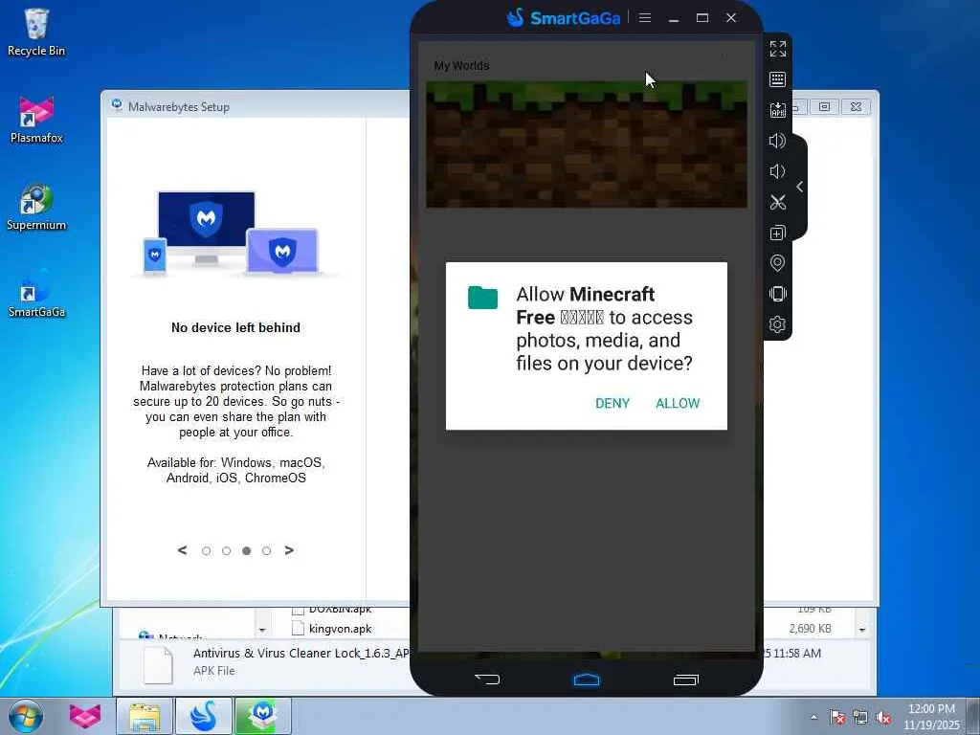Click the folder icon in permission dialog
The image size is (980, 735).
482,298
